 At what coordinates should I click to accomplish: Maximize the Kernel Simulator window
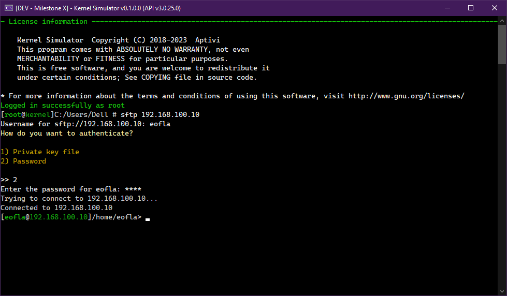pyautogui.click(x=471, y=8)
